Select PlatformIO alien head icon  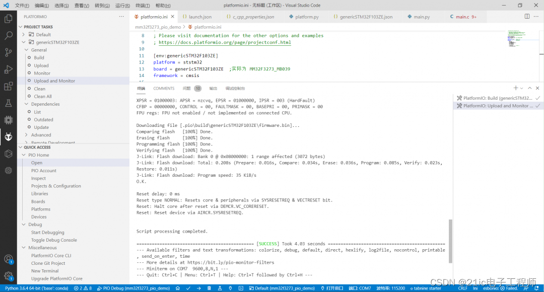click(x=9, y=136)
